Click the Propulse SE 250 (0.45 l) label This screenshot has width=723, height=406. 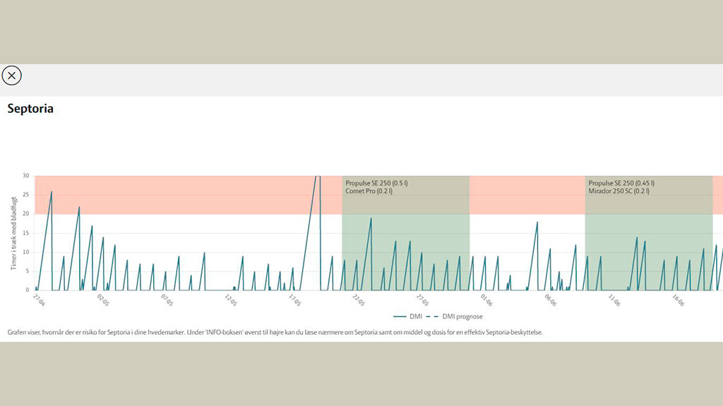[x=621, y=183]
